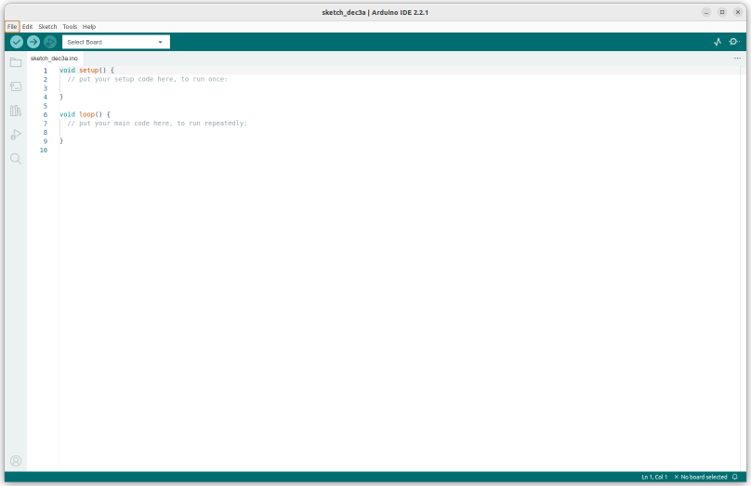Viewport: 751px width, 486px height.
Task: Open the File menu
Action: click(12, 27)
